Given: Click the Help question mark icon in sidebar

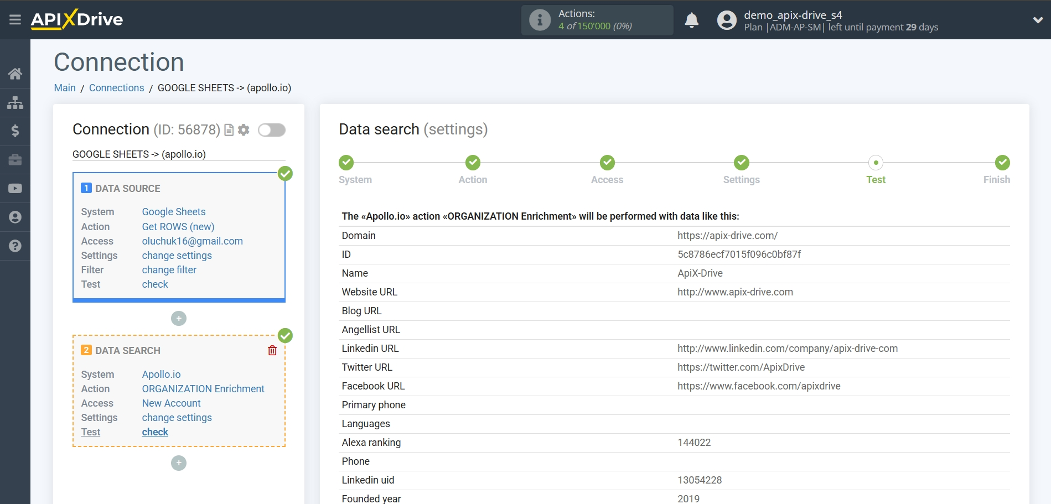Looking at the screenshot, I should point(15,246).
